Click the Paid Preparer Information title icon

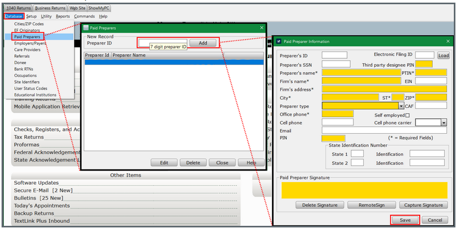tap(279, 41)
